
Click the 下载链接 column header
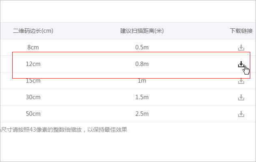pos(241,31)
